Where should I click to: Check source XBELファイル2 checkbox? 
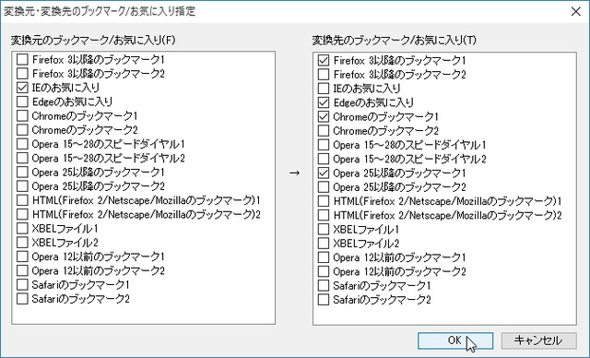(x=22, y=243)
